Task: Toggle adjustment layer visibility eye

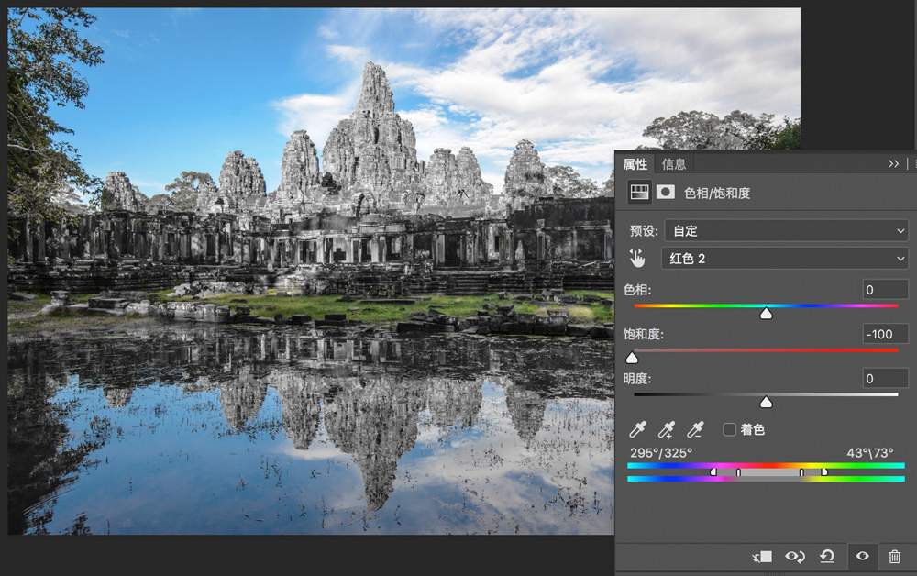Action: [862, 556]
